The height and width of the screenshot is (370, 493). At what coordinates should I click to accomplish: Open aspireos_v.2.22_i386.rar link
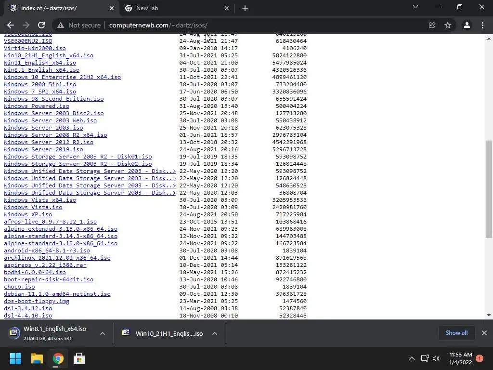(x=45, y=265)
